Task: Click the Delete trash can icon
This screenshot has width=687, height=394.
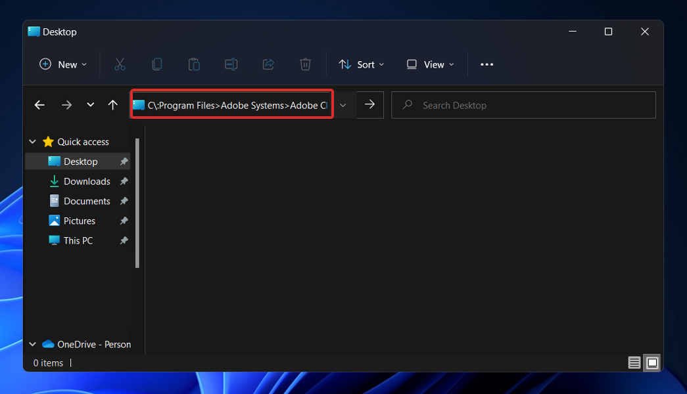Action: coord(306,64)
